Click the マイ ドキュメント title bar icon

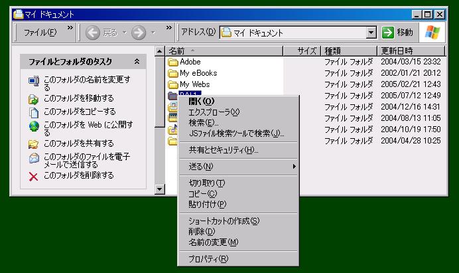pyautogui.click(x=18, y=14)
